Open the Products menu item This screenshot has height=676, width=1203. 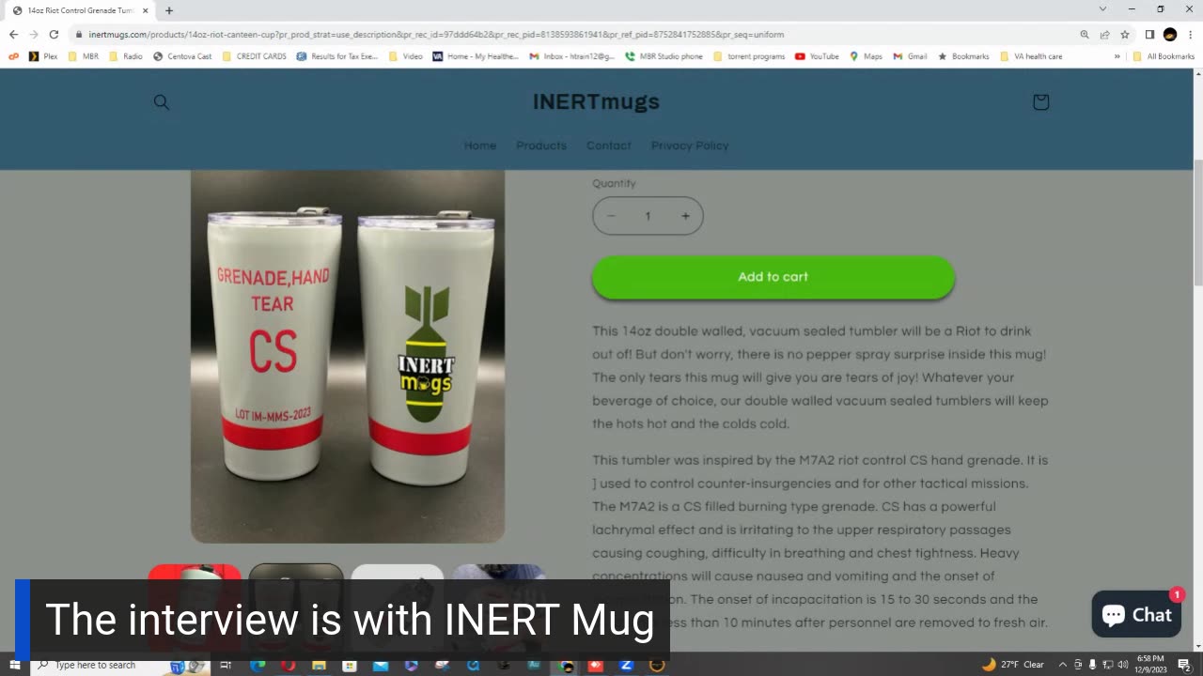[x=541, y=146]
